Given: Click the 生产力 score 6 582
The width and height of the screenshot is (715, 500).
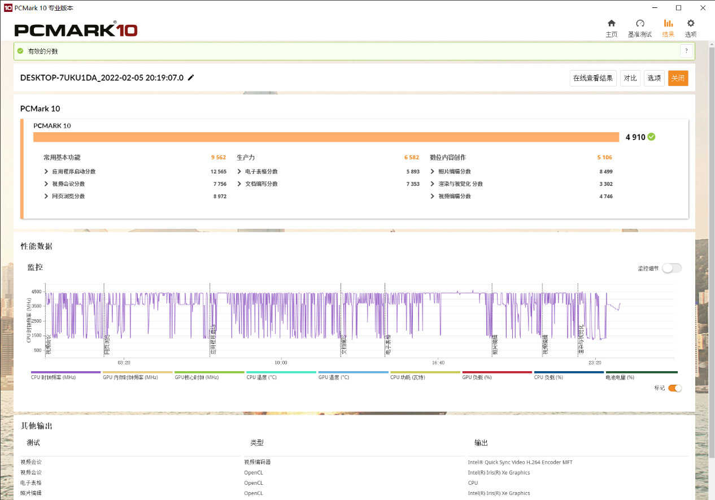Looking at the screenshot, I should point(412,158).
